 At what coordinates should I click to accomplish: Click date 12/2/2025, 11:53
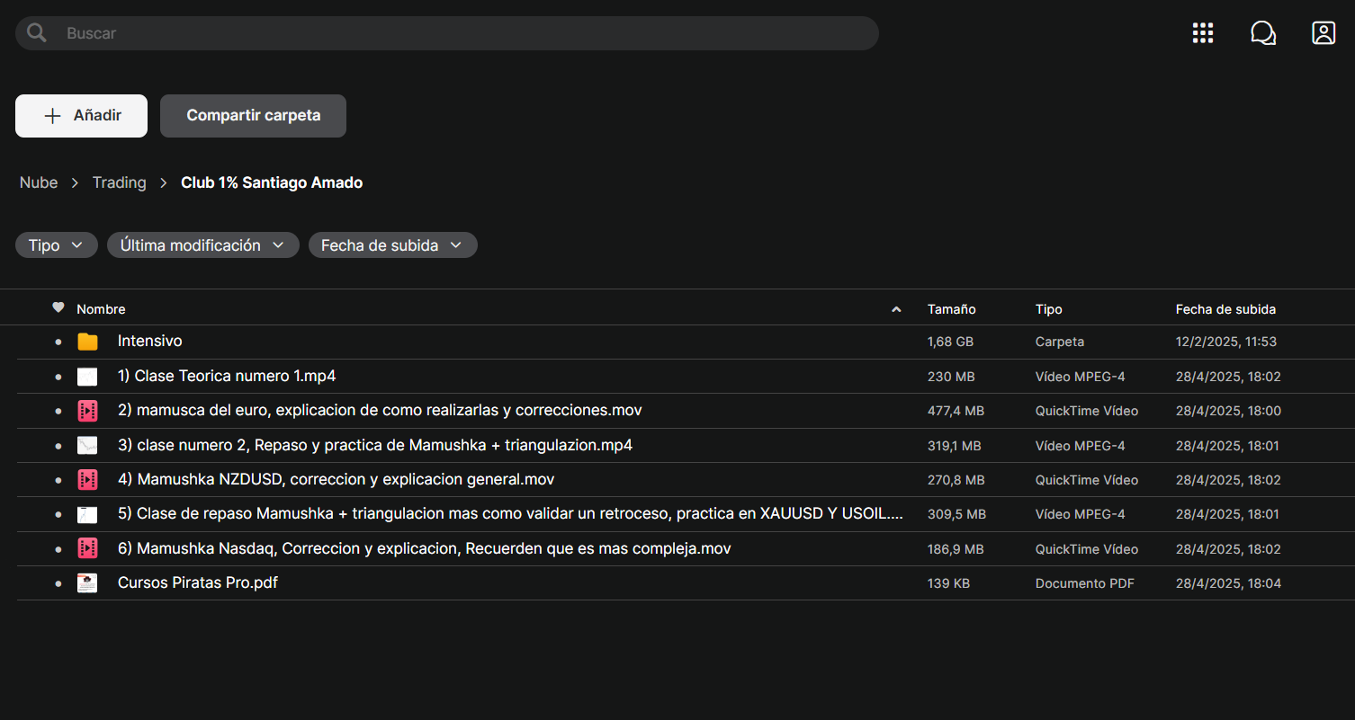coord(1226,342)
